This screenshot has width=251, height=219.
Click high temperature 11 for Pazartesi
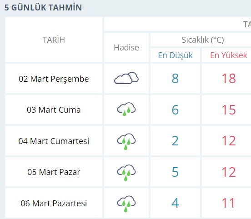228,203
